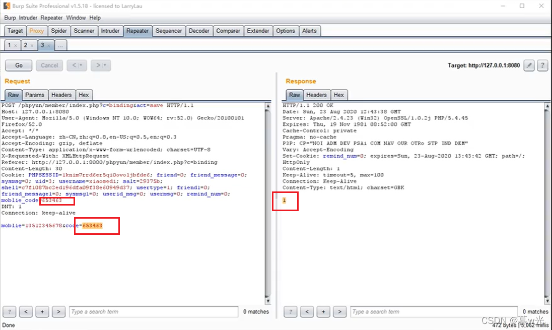The width and height of the screenshot is (552, 330).
Task: Switch to the Scanner tab
Action: (x=84, y=31)
